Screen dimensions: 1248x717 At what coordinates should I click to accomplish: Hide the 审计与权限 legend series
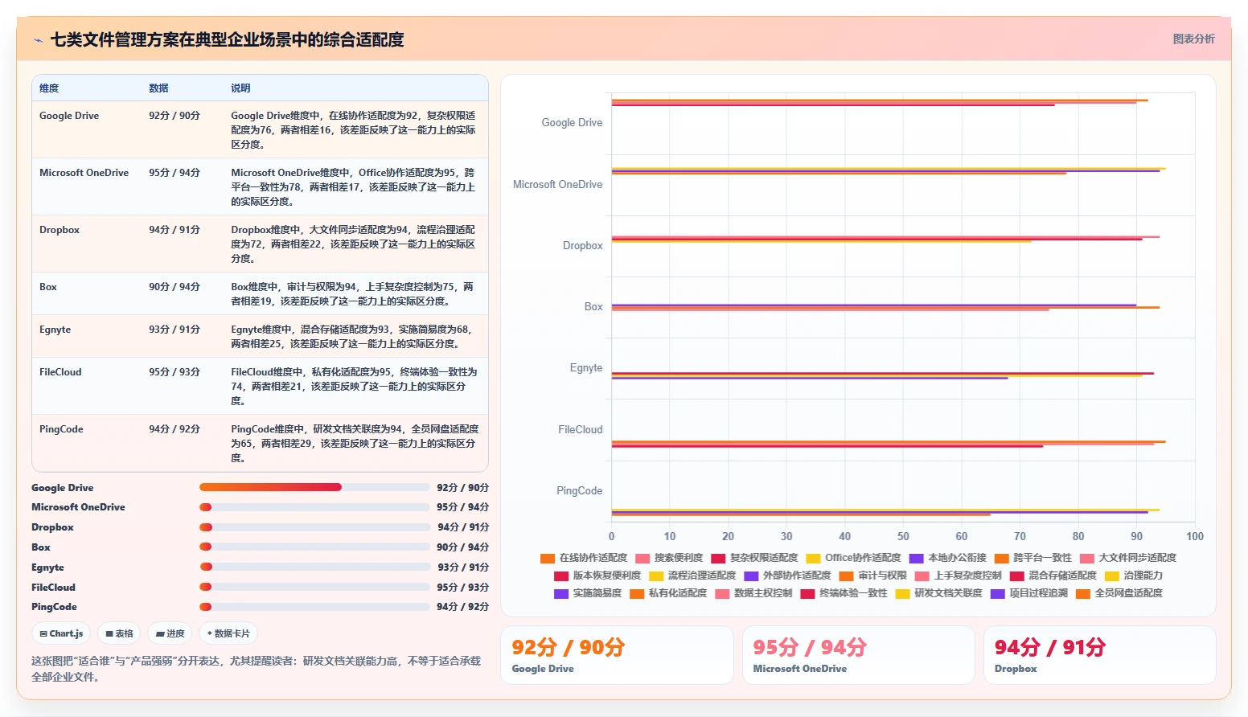tap(872, 576)
